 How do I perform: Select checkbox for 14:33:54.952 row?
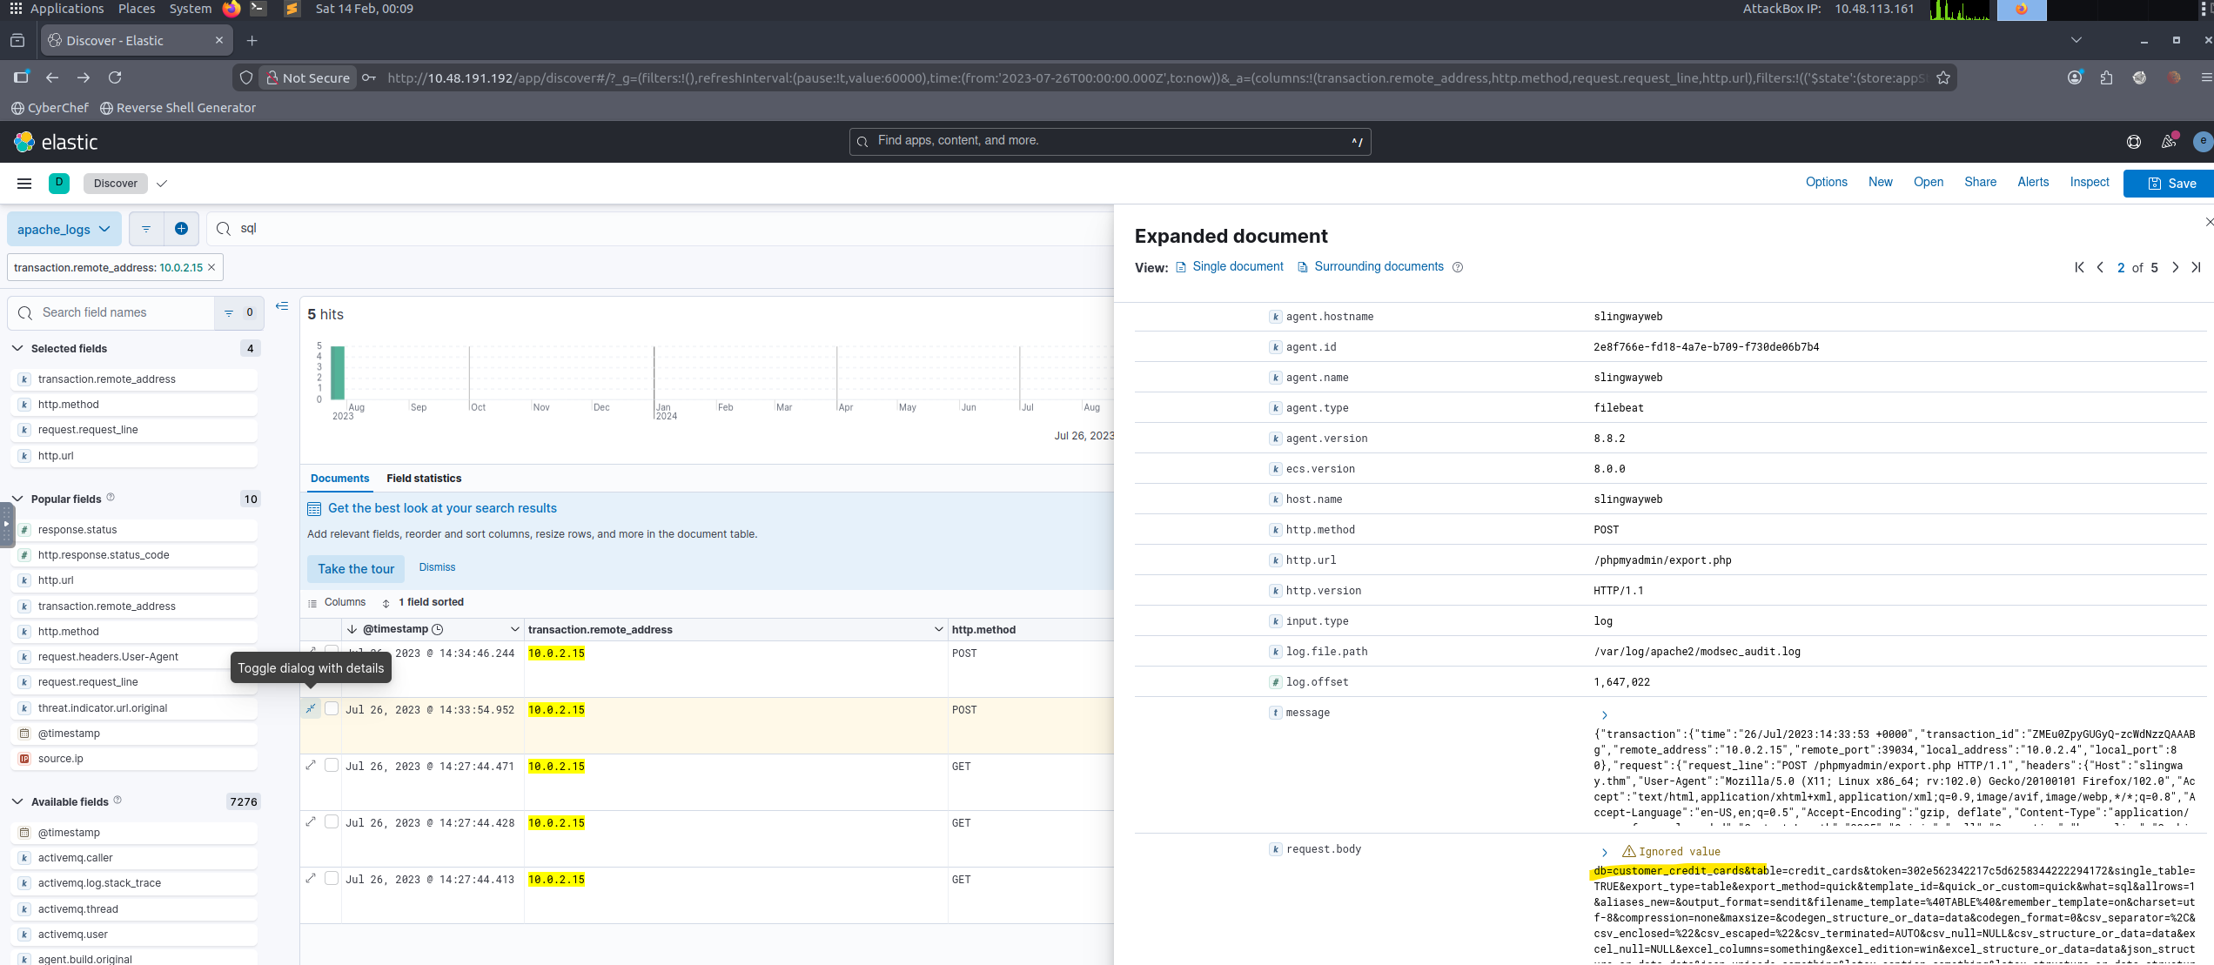[x=332, y=709]
